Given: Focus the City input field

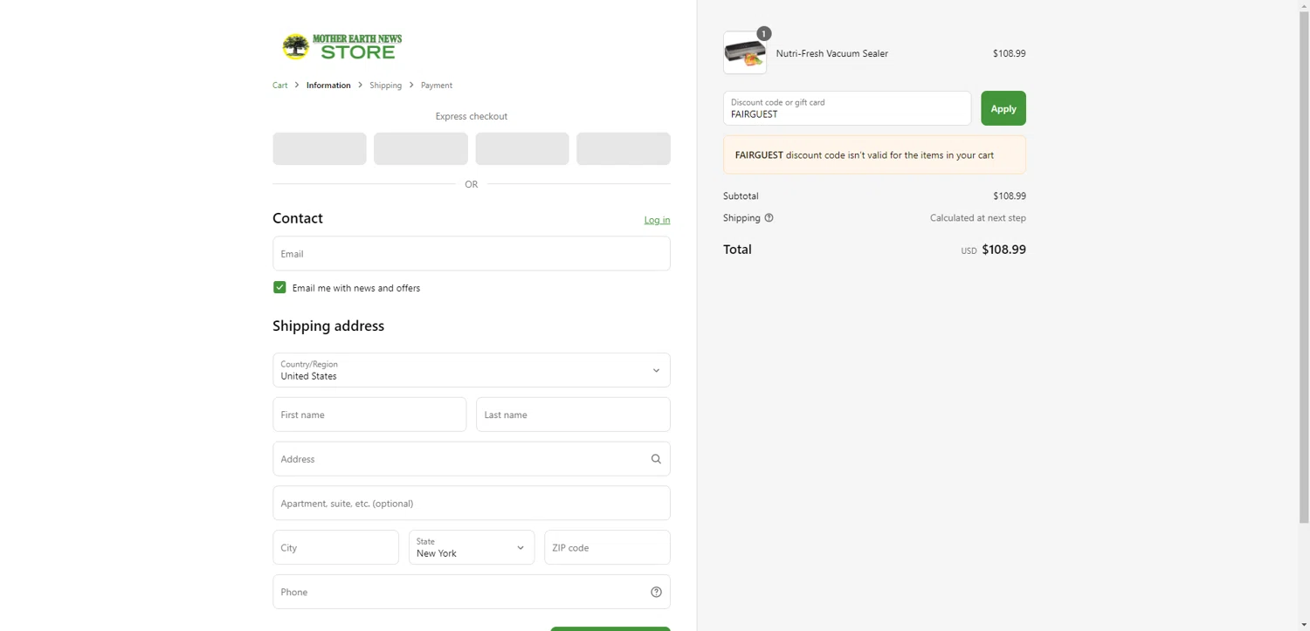Looking at the screenshot, I should (x=335, y=547).
